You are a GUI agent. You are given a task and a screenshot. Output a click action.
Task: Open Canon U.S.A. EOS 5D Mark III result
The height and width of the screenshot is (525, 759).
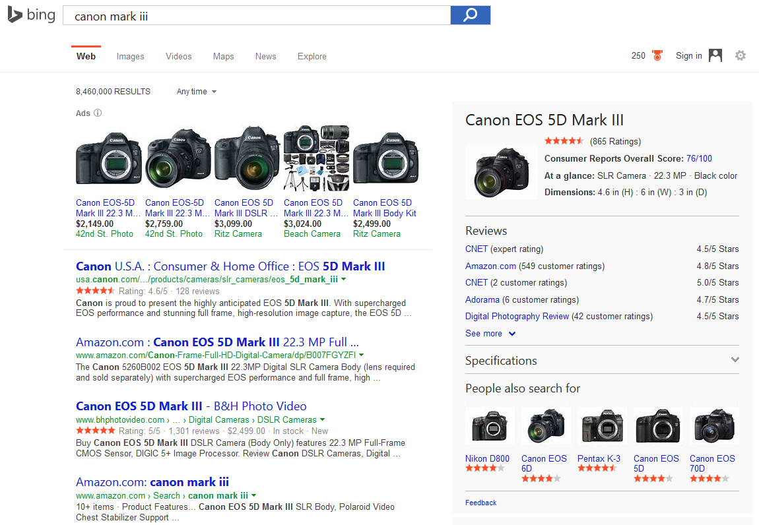230,266
